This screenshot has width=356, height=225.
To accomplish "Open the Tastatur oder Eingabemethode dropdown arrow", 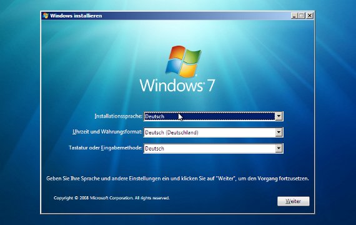I will point(279,148).
